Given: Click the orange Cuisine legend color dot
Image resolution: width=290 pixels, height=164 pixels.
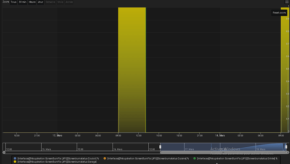Looking at the screenshot, I should (105, 159).
